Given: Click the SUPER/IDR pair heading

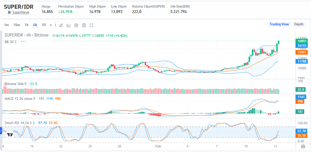Looking at the screenshot, I should (x=19, y=7).
